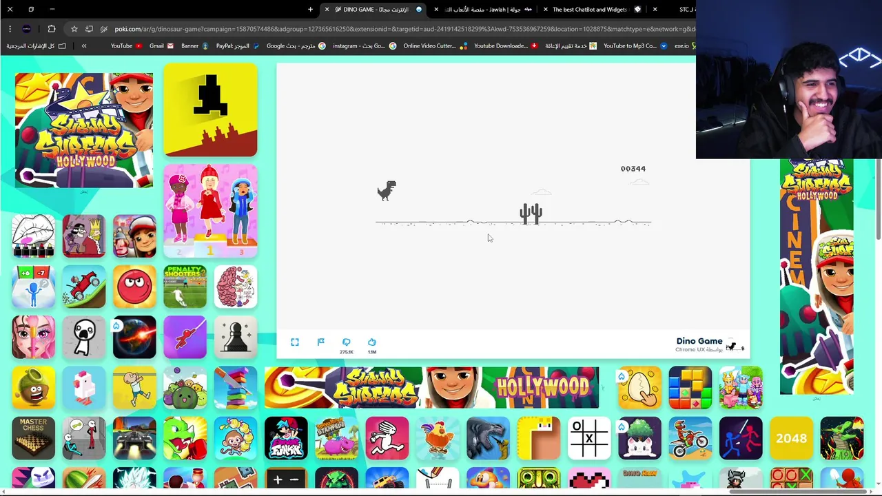Open the all bookmarks folder
Screen dimensions: 882x496
point(37,46)
